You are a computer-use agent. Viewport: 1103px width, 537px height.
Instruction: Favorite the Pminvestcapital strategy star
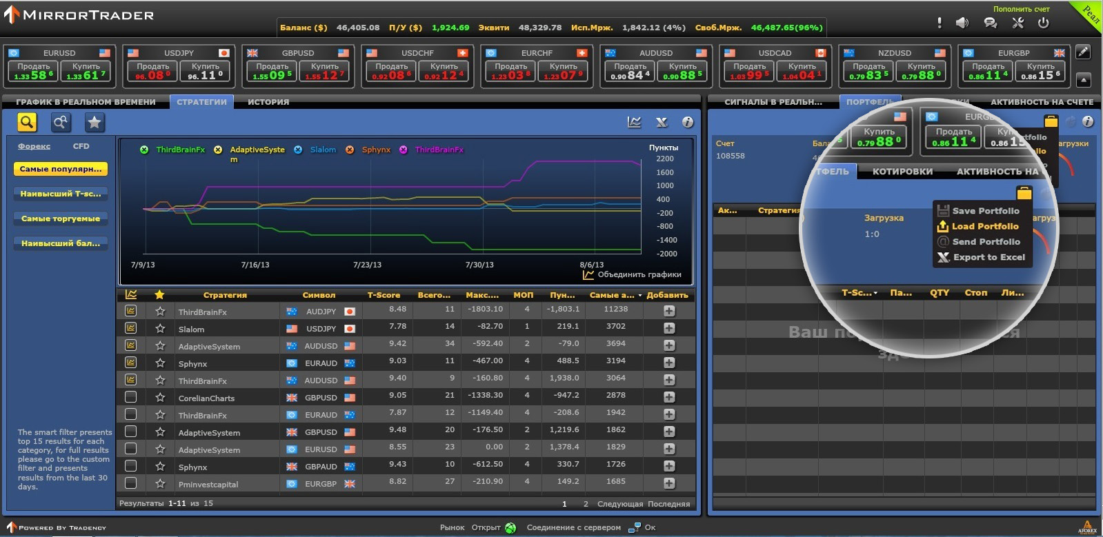click(x=160, y=483)
